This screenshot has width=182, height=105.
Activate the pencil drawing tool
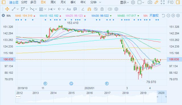[x=156, y=2]
